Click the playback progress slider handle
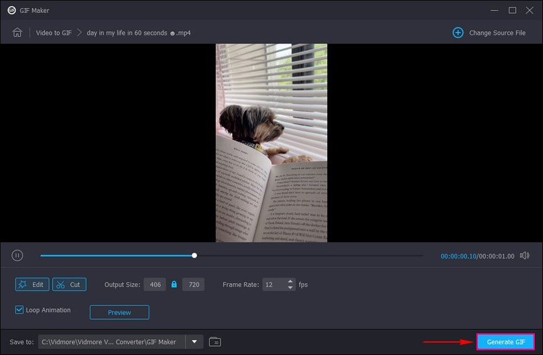The width and height of the screenshot is (543, 355). point(194,255)
